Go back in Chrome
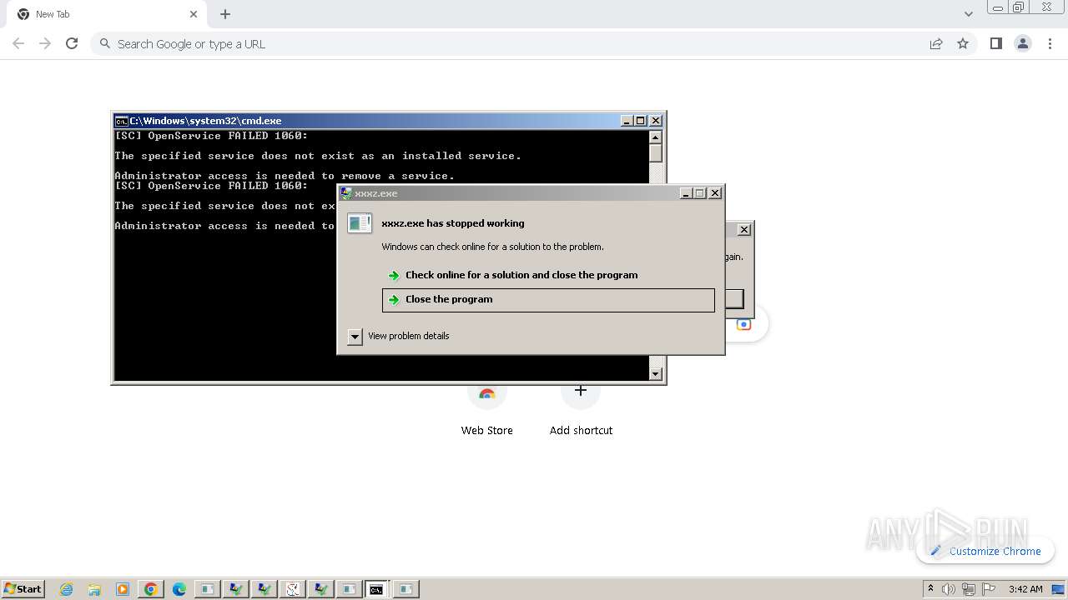Screen dimensions: 1068x600 pos(18,44)
